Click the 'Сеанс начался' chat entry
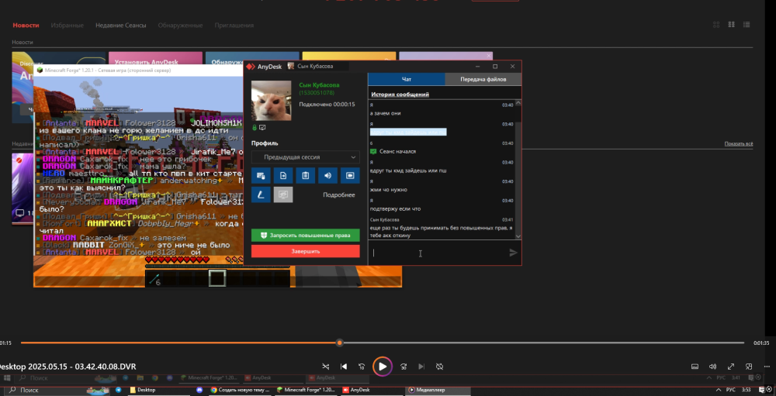The height and width of the screenshot is (396, 776). click(393, 151)
